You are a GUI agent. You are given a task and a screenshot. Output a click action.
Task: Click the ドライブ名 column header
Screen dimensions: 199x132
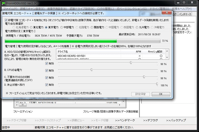click(x=89, y=52)
